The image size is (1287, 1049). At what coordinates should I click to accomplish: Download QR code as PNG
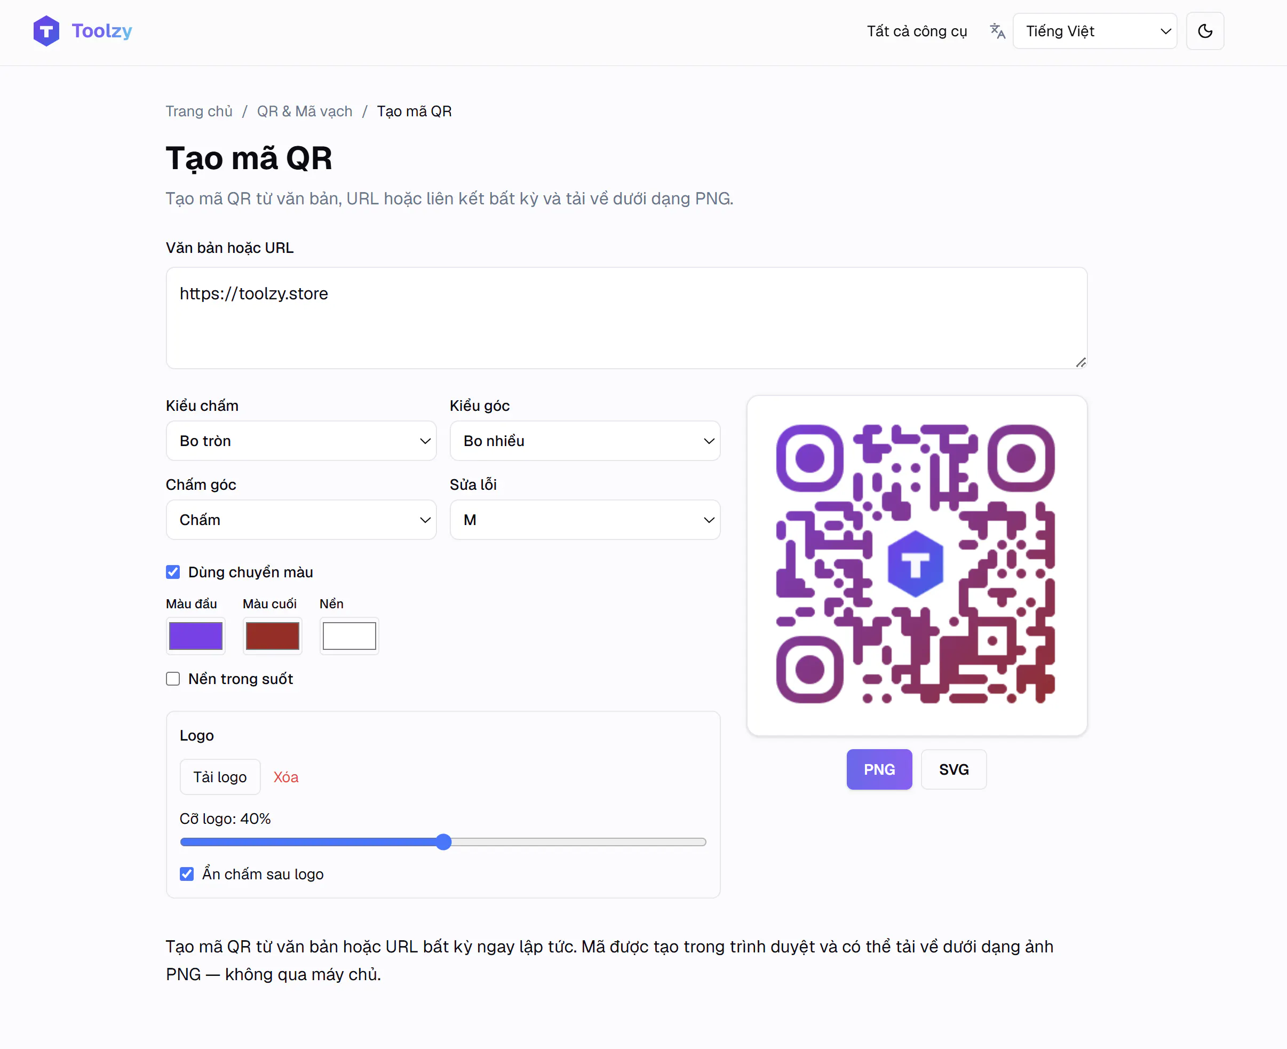click(879, 769)
